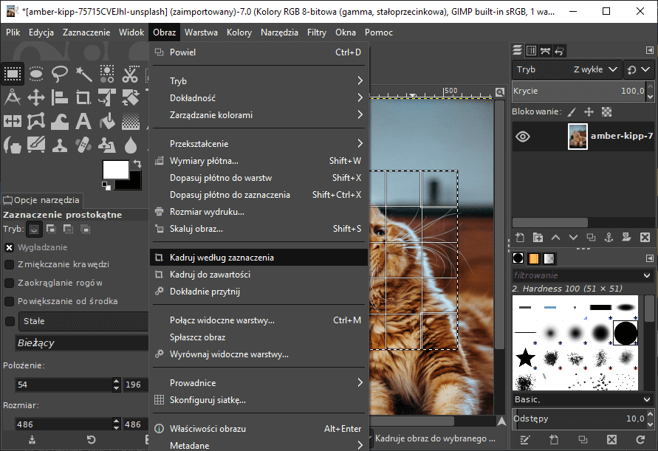Open the Filtry menu

[317, 32]
